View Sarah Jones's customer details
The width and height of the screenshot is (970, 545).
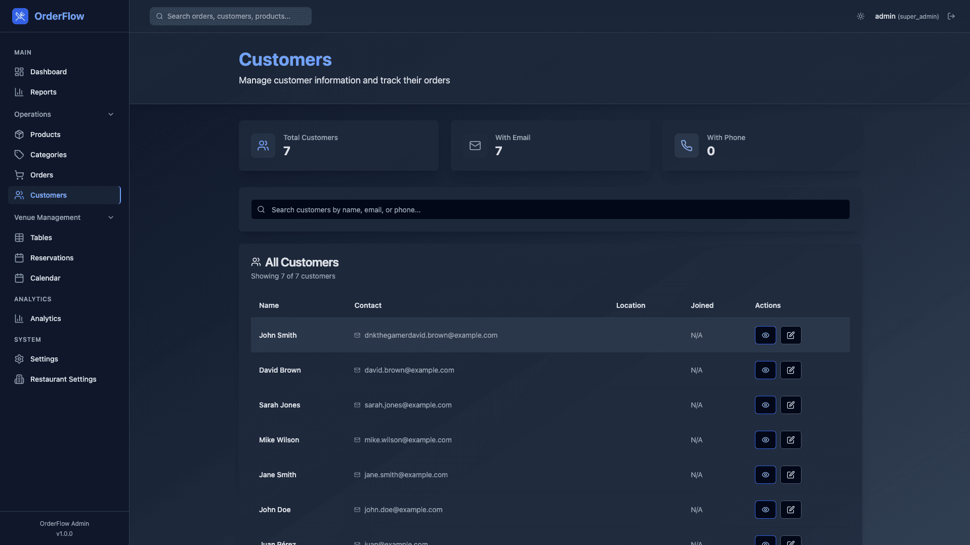coord(765,404)
